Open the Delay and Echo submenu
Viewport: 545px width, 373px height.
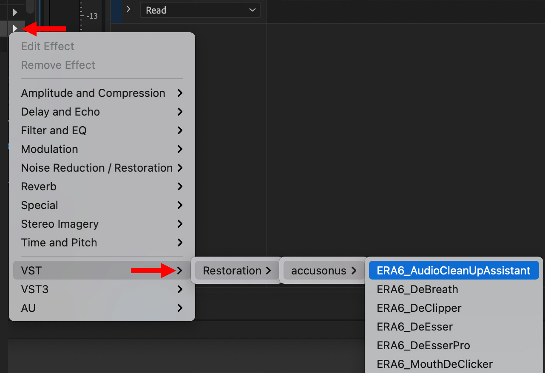[x=102, y=112]
